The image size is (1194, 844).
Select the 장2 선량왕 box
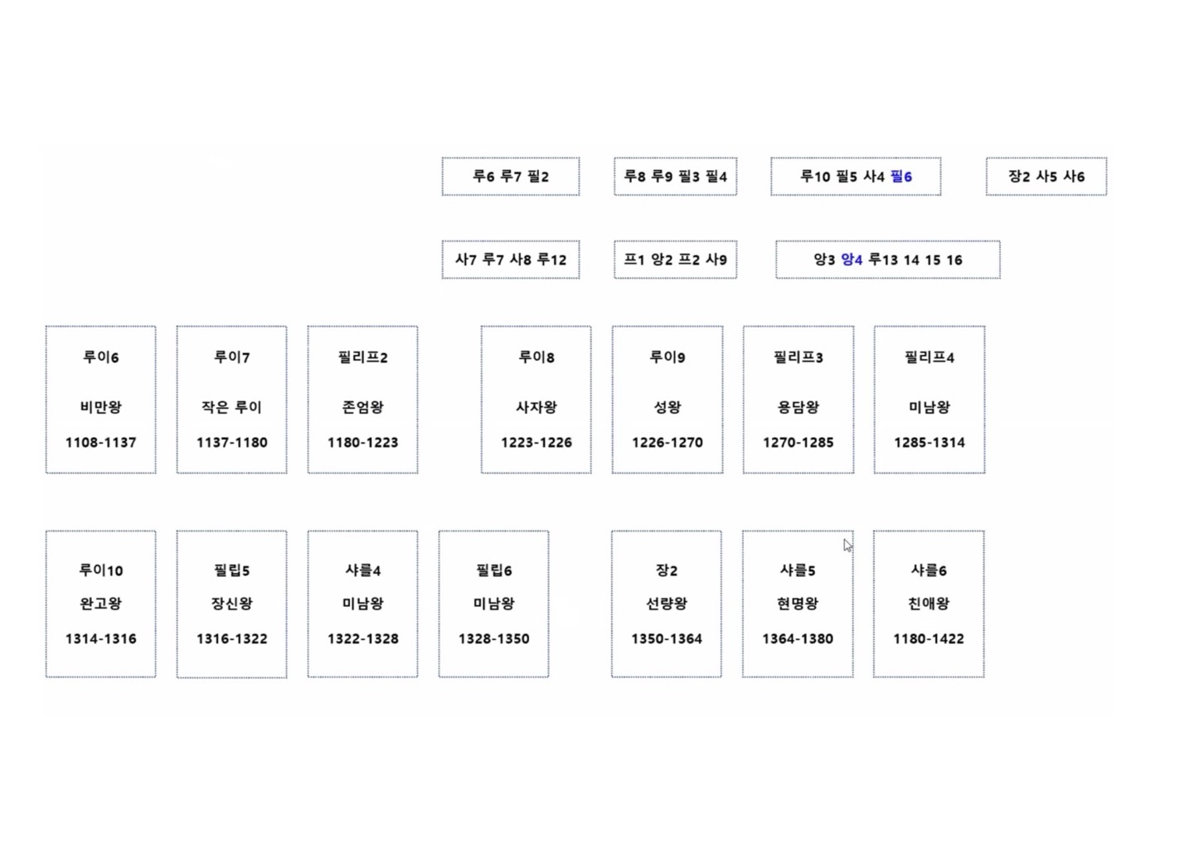pos(666,604)
